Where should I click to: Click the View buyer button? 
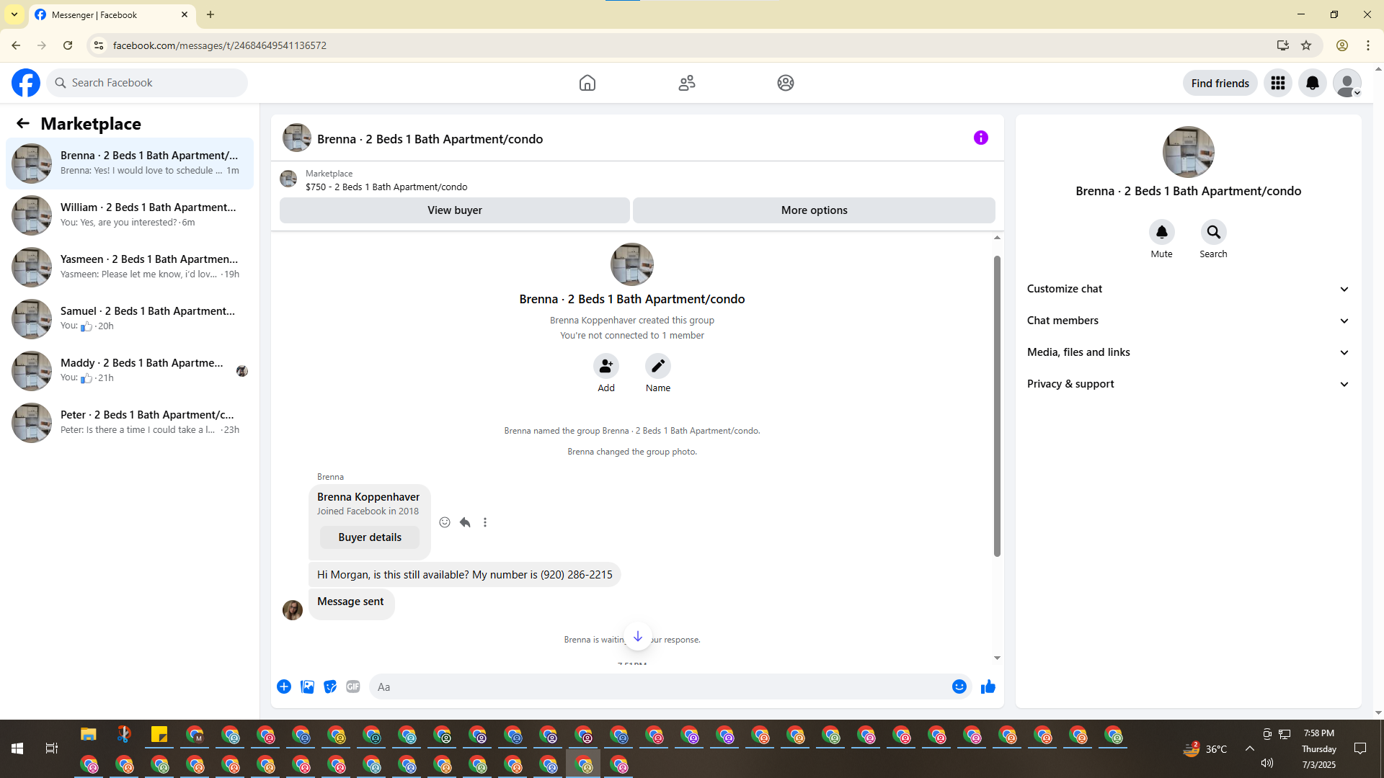click(454, 210)
